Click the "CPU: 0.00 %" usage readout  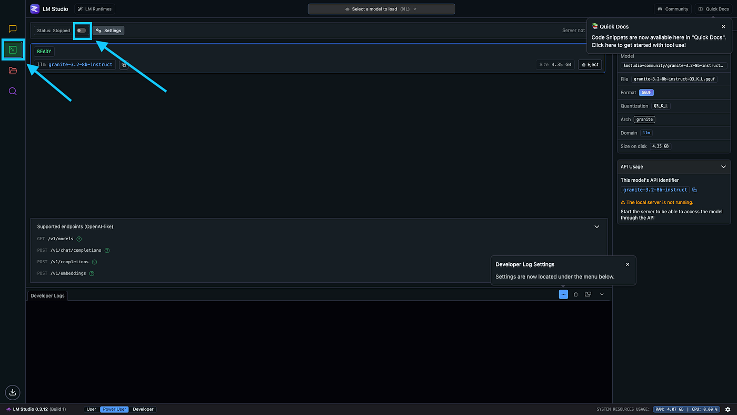tap(704, 409)
